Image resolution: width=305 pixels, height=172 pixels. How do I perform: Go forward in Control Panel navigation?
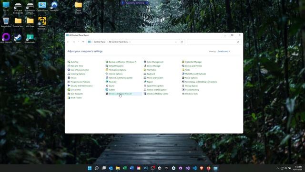[x=74, y=42]
